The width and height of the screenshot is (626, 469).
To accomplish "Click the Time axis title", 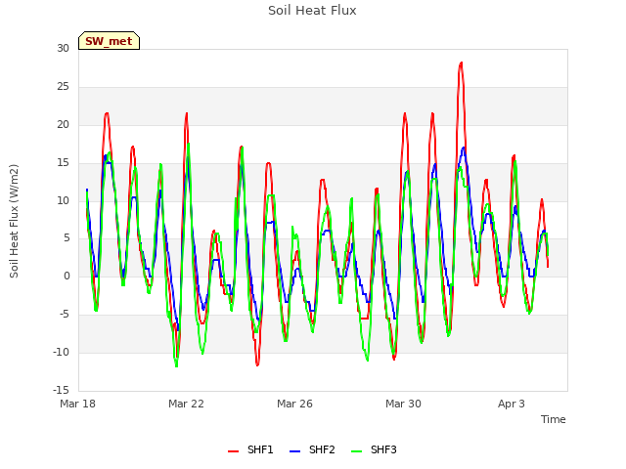I will [x=554, y=419].
